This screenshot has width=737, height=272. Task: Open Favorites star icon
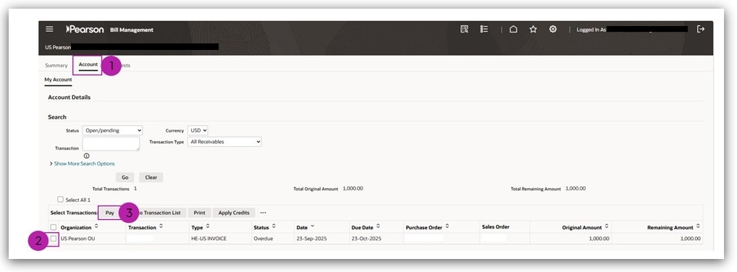[x=533, y=29]
